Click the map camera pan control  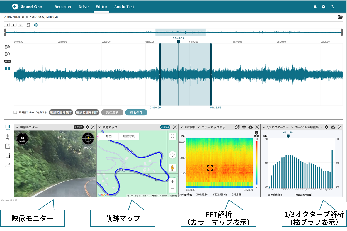point(172,155)
